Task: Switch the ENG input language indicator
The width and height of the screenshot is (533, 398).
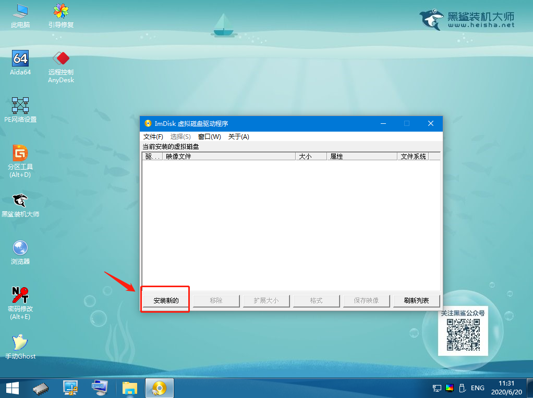Action: [x=478, y=388]
